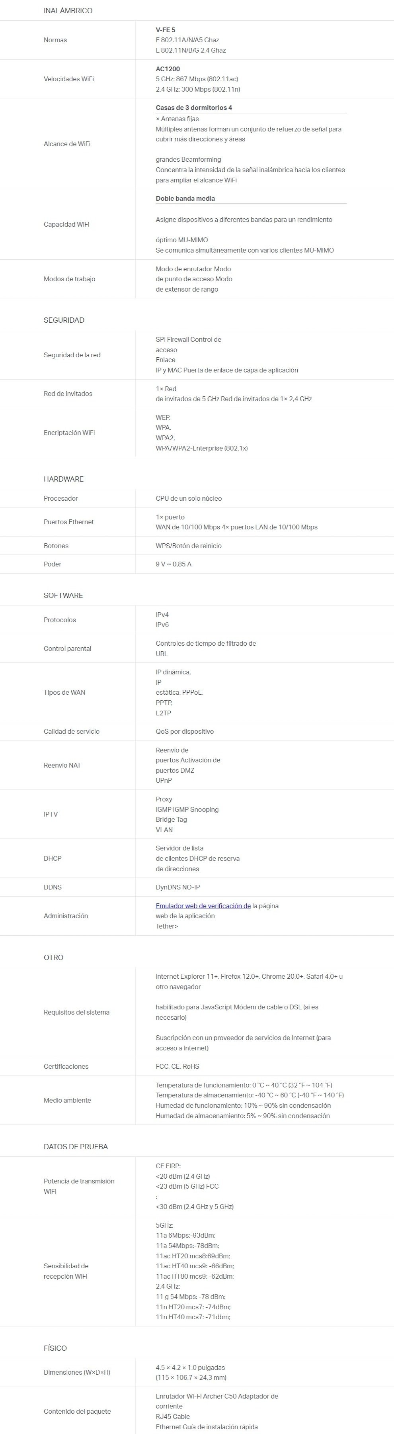Image resolution: width=394 pixels, height=1434 pixels.
Task: Select the HARDWARE section heading
Action: tap(63, 479)
